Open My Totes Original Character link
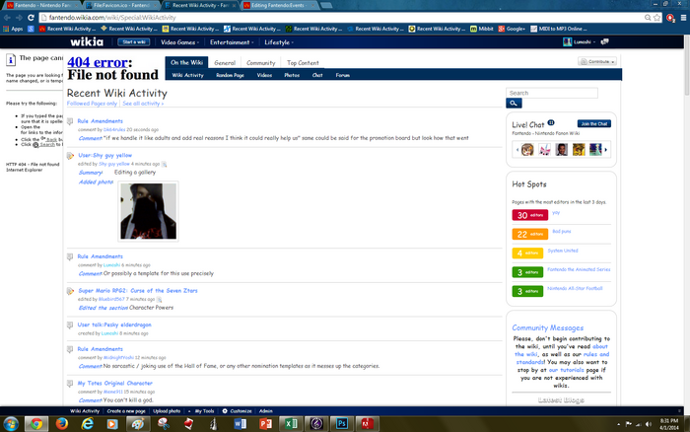 tap(115, 383)
